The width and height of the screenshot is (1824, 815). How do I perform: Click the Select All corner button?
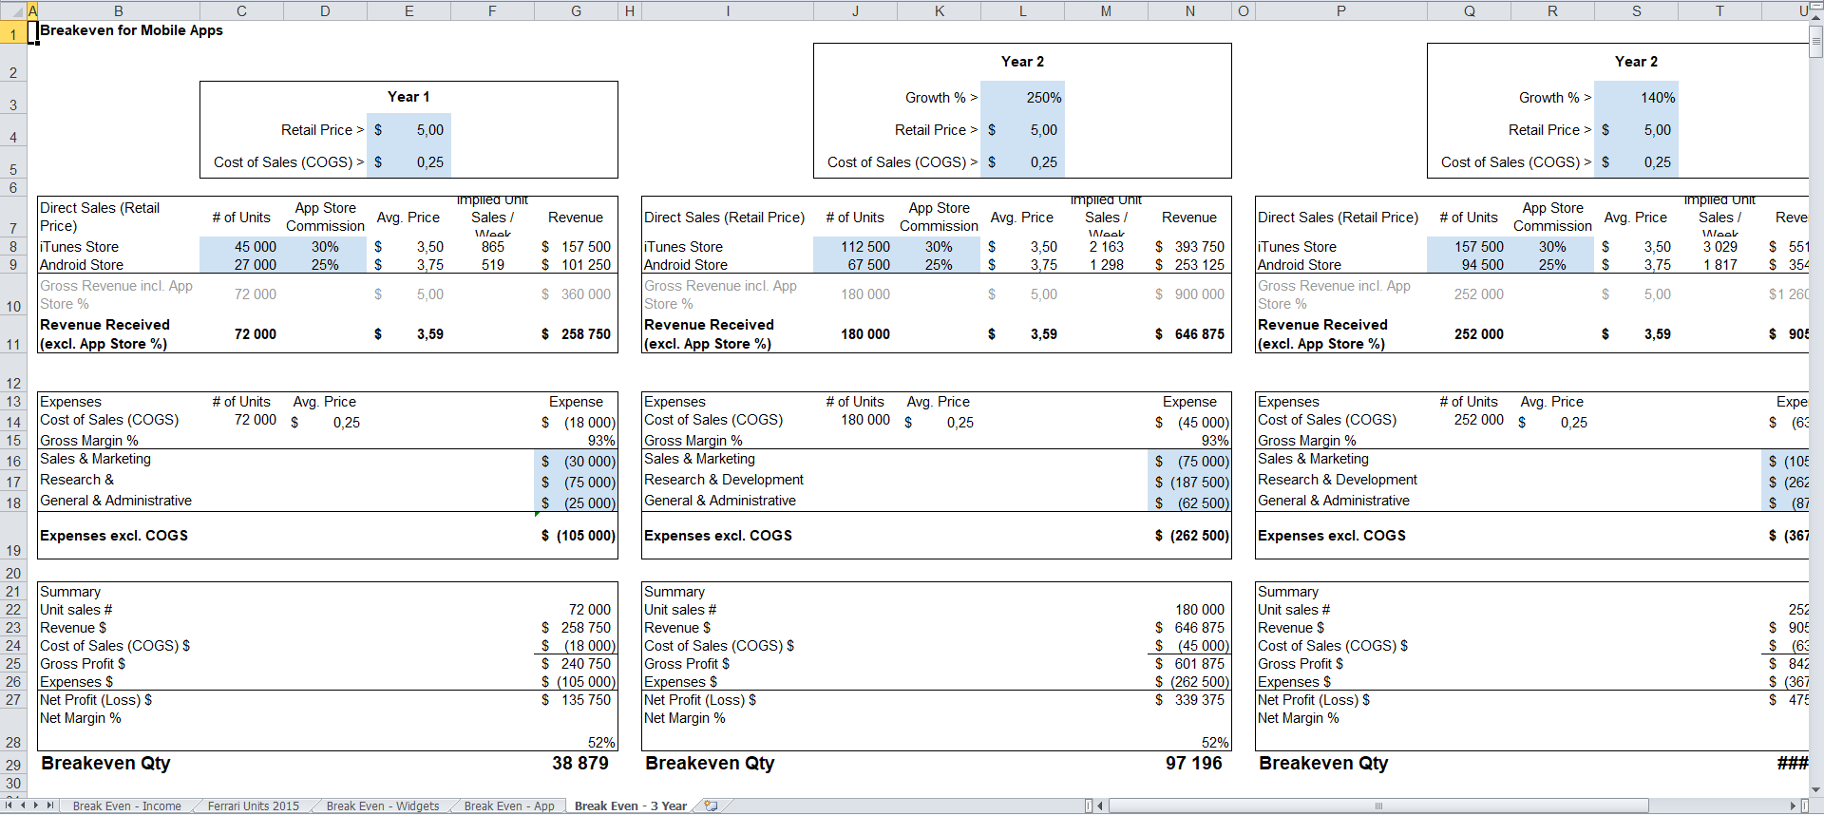pyautogui.click(x=13, y=10)
